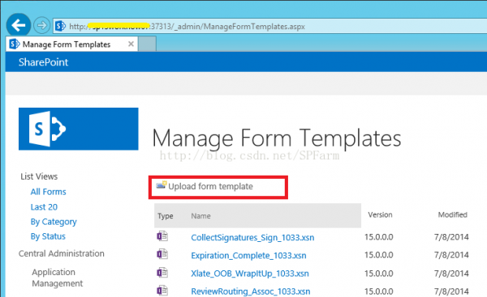
Task: Click the Expiration_Complete_1033.xsn file icon
Action: 162,254
